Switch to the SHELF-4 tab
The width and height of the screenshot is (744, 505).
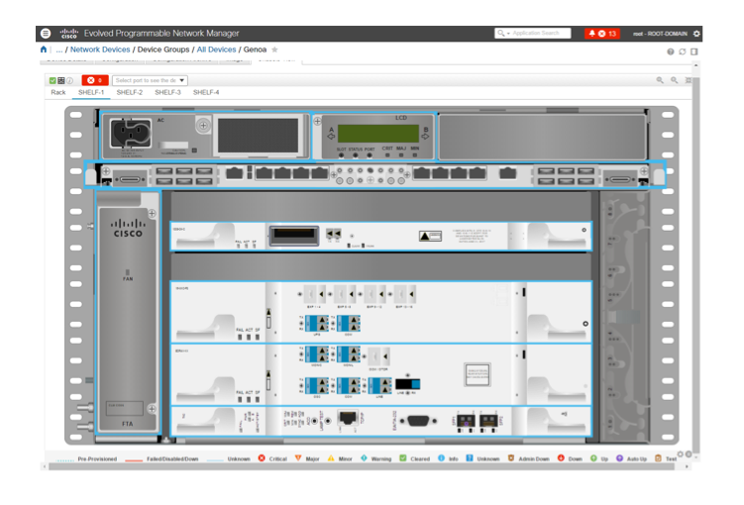(206, 92)
